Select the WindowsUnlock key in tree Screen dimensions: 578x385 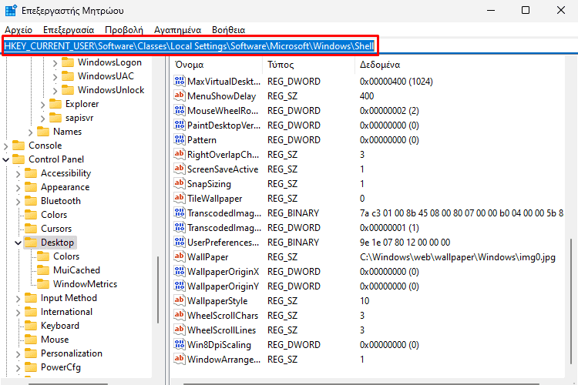(x=111, y=90)
